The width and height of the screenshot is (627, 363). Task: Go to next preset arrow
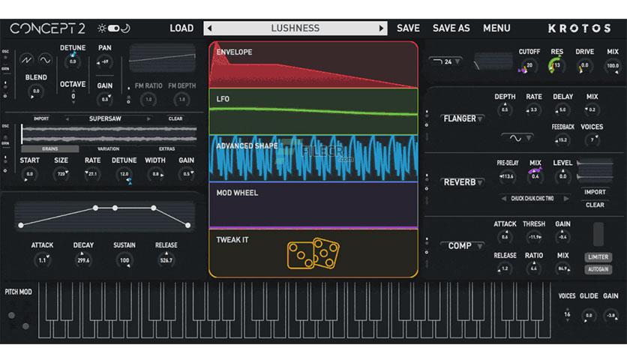tap(381, 28)
